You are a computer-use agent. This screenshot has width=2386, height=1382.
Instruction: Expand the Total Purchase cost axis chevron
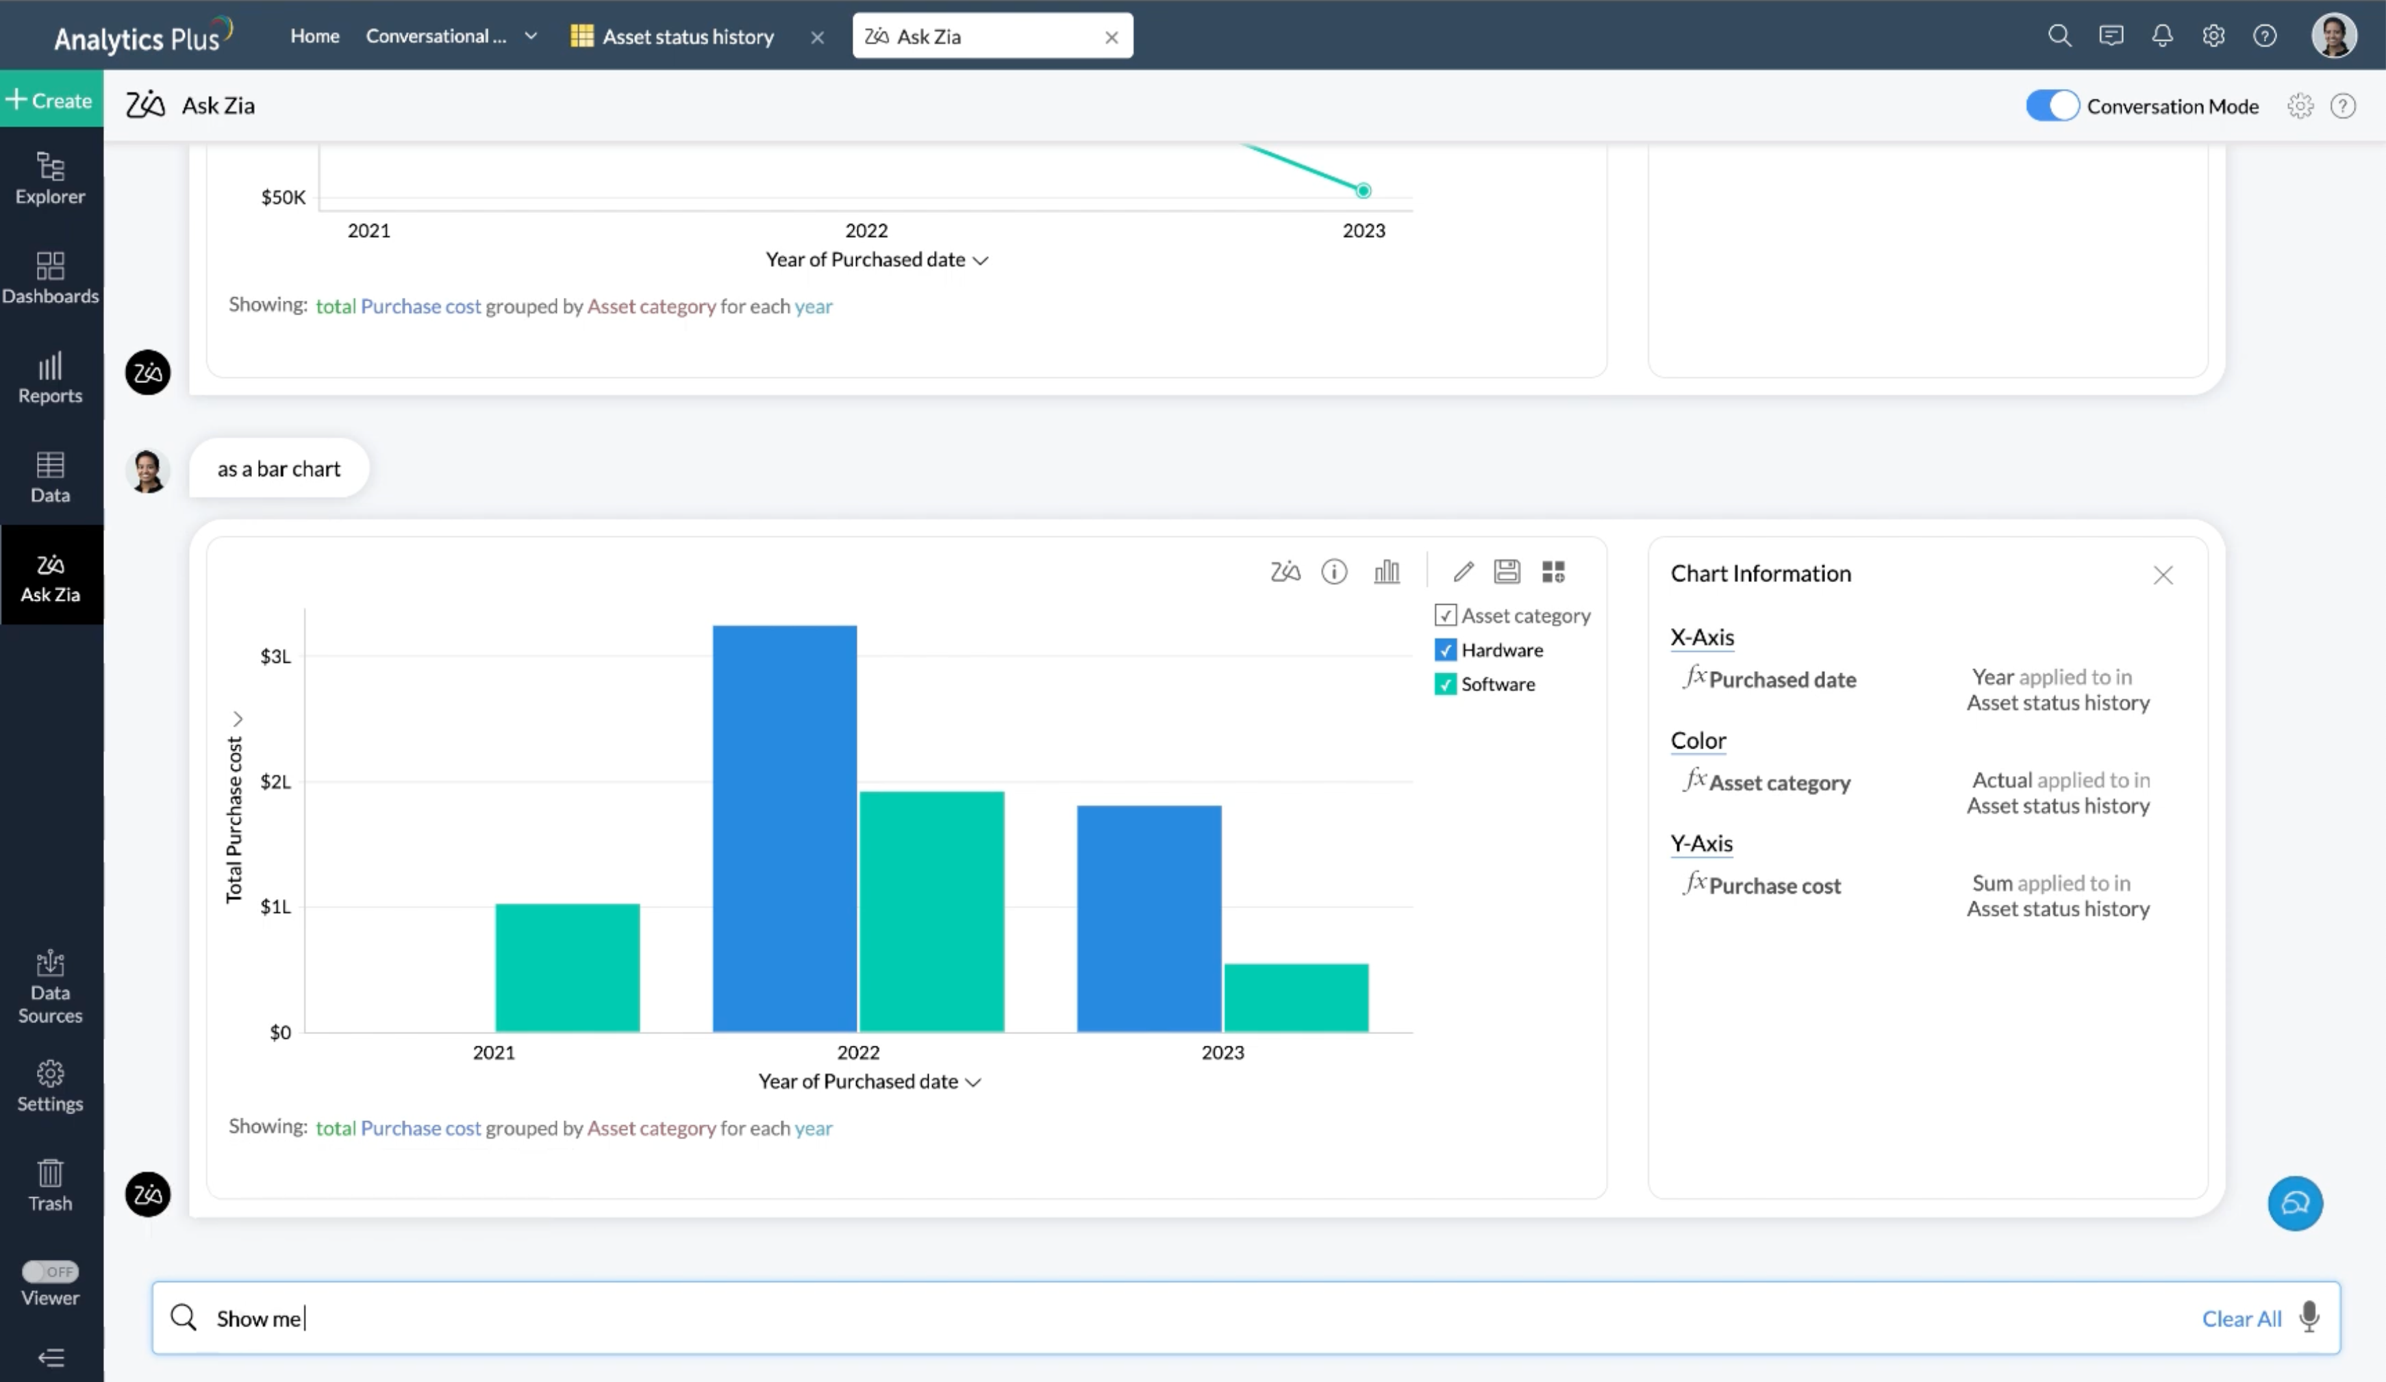[238, 718]
